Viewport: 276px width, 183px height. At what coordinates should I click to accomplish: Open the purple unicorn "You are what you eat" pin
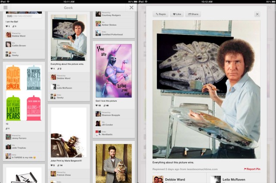pos(114,70)
